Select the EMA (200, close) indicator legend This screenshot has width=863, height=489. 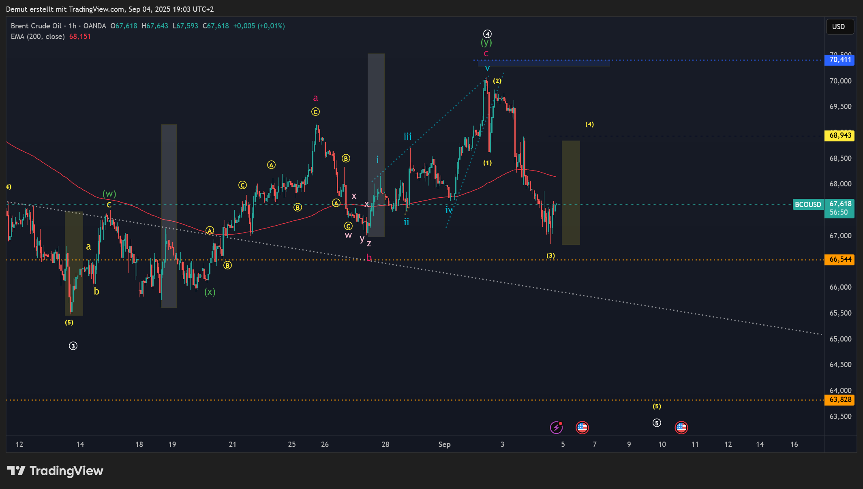(x=38, y=36)
